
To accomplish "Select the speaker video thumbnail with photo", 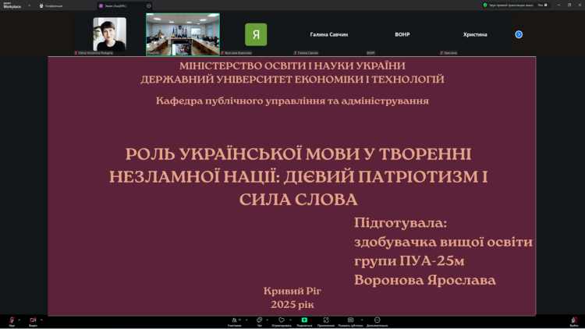I will pos(109,34).
